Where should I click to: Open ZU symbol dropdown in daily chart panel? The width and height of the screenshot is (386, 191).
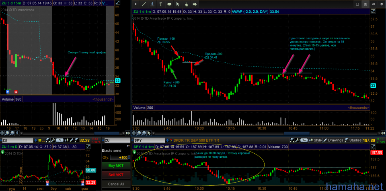pos(36,140)
